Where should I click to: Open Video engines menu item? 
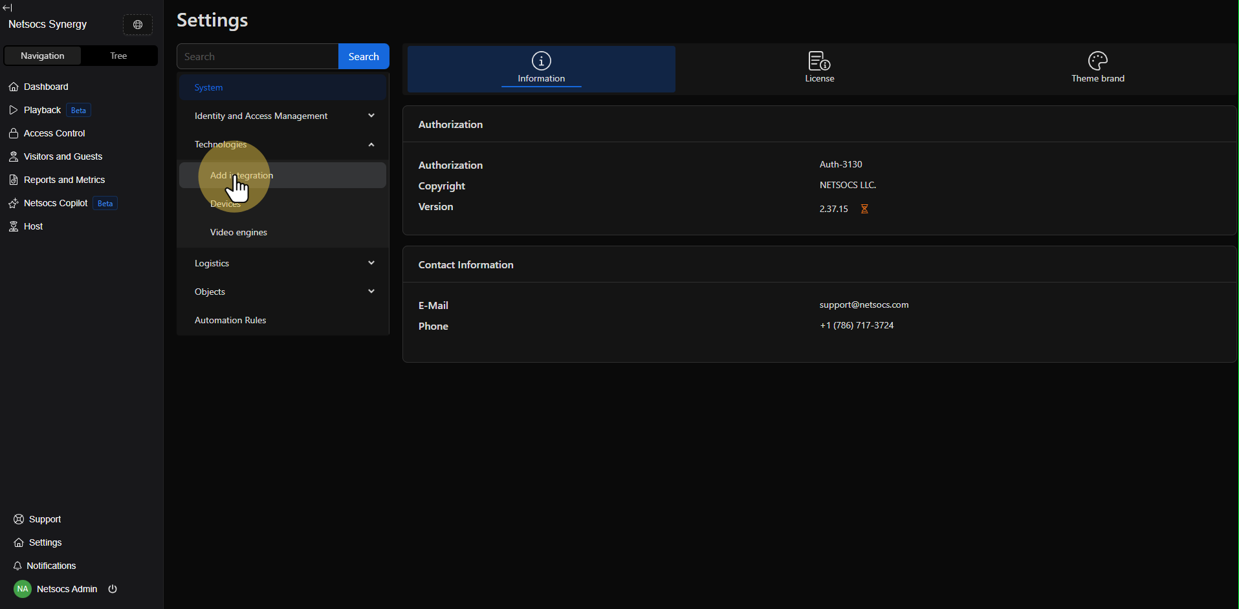pyautogui.click(x=239, y=232)
